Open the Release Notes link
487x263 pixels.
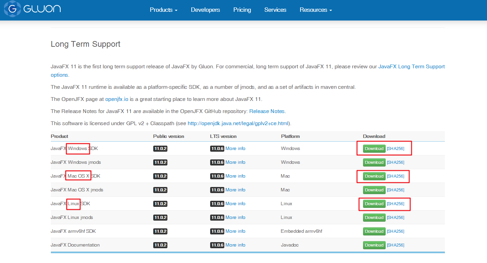pyautogui.click(x=267, y=111)
